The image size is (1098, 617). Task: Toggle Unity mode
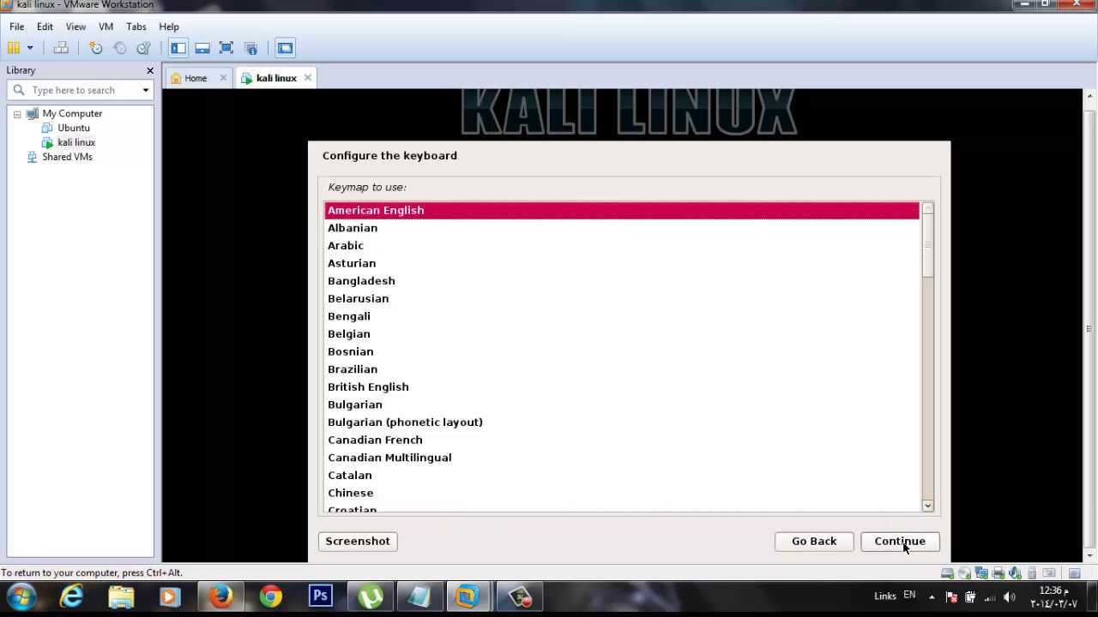click(250, 48)
